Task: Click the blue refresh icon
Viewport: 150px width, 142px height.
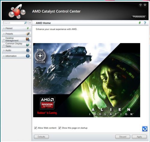Action: [145, 129]
